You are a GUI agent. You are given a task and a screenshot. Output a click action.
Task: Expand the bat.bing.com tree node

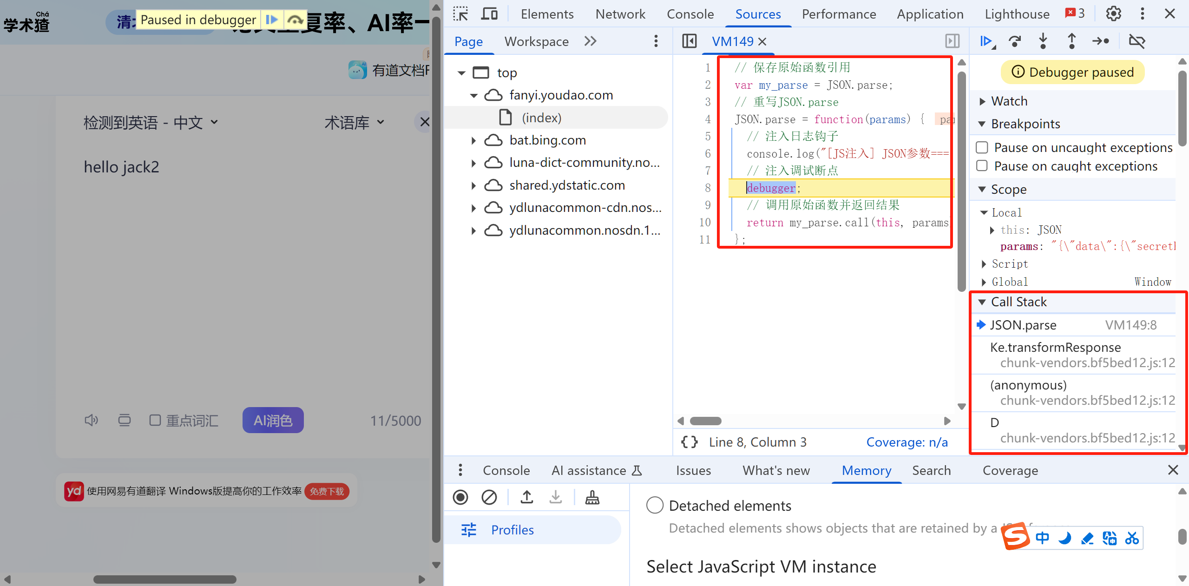click(473, 140)
